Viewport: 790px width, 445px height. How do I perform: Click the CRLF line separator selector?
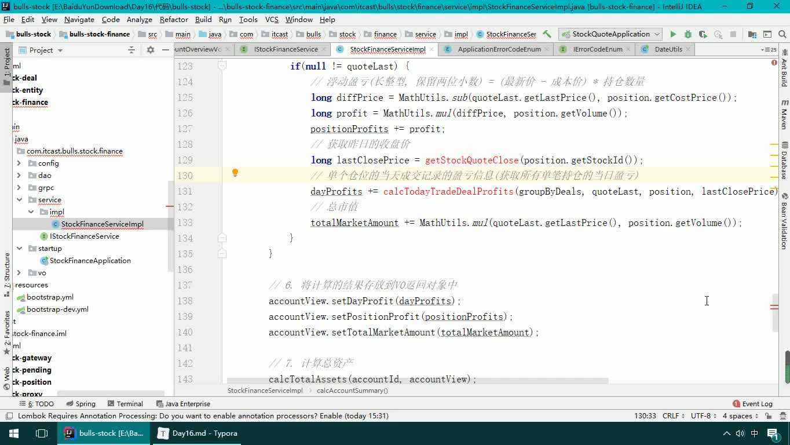[674, 416]
